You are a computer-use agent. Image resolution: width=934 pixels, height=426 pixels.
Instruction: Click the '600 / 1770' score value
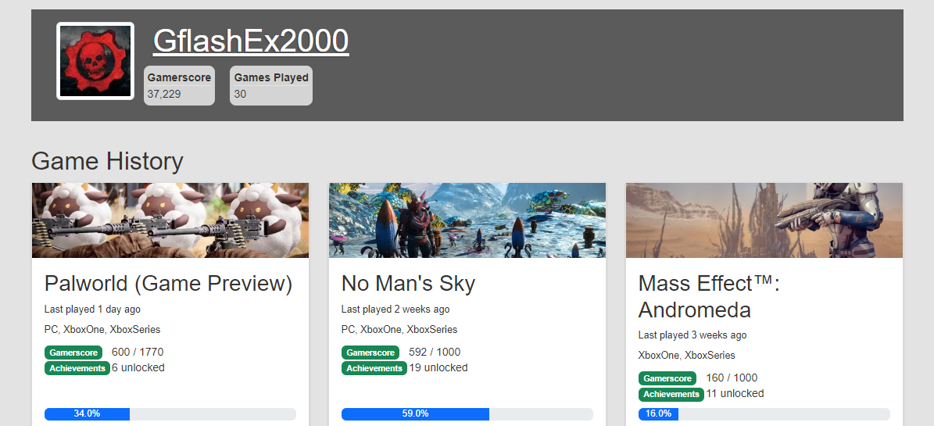(x=138, y=352)
